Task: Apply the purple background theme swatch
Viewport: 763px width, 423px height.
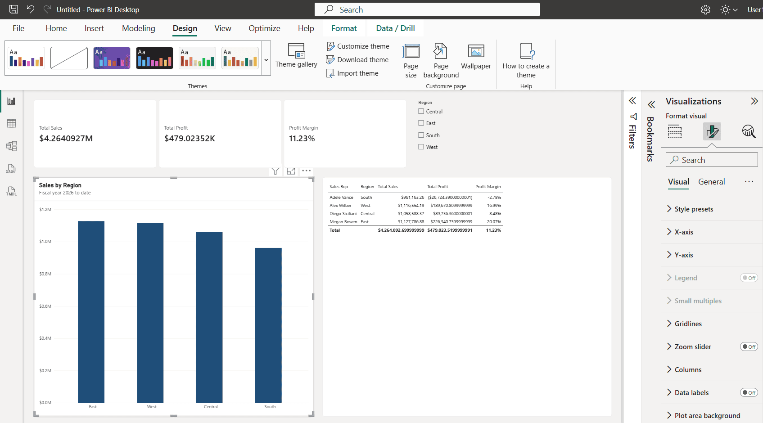Action: click(x=112, y=58)
